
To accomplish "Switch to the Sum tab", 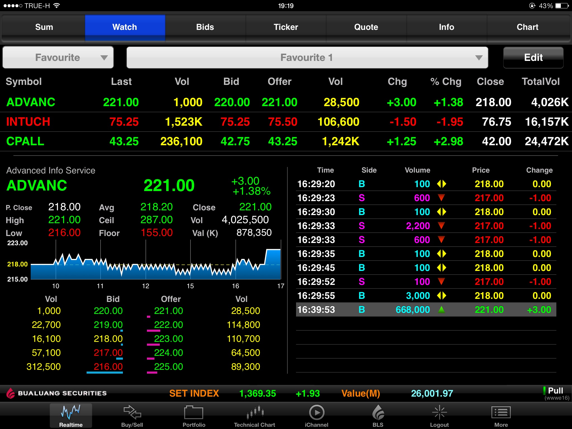I will click(x=44, y=27).
